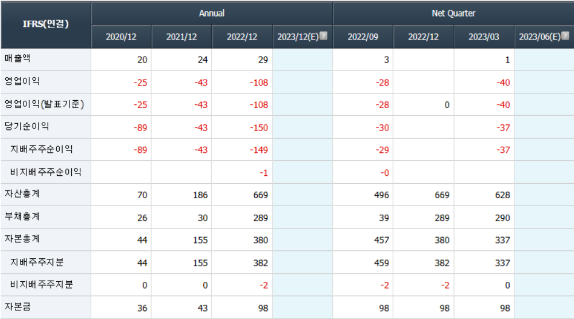Select the 비지배주주순이익 row label
Image resolution: width=574 pixels, height=319 pixels.
[x=46, y=172]
